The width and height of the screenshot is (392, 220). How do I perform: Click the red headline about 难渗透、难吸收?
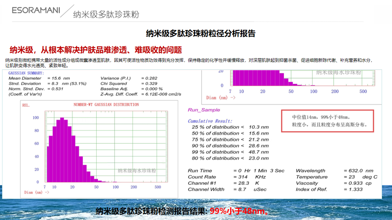[x=95, y=50]
